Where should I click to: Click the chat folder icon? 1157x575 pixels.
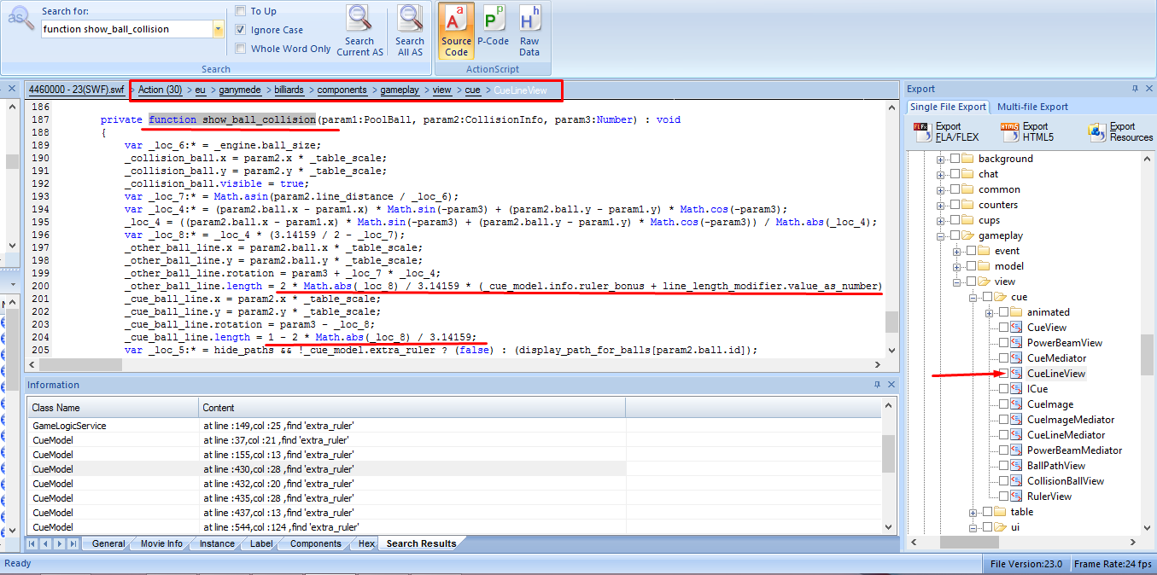(967, 174)
